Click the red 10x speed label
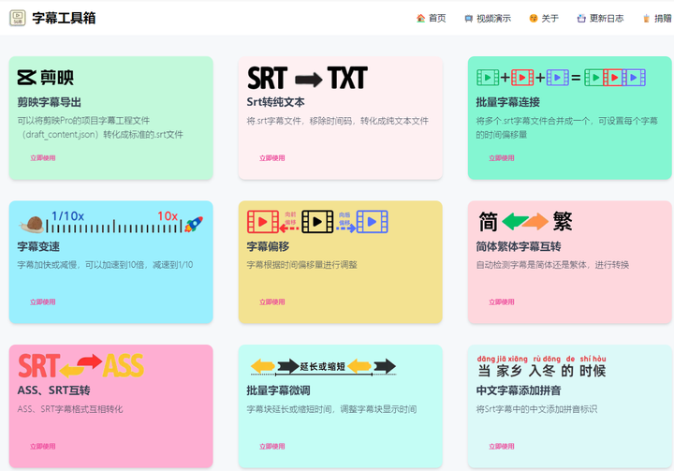Screen dimensions: 674x471 coord(168,216)
